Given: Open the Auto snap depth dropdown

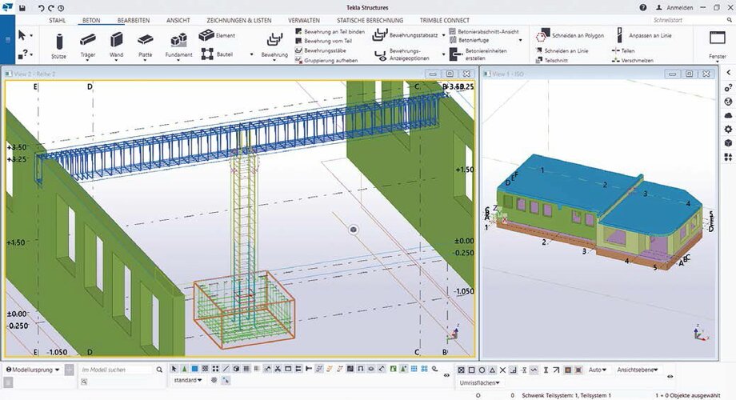Looking at the screenshot, I should point(597,370).
